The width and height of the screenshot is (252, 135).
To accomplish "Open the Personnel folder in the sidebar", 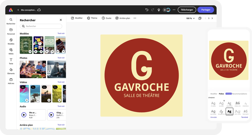I will (11, 31).
